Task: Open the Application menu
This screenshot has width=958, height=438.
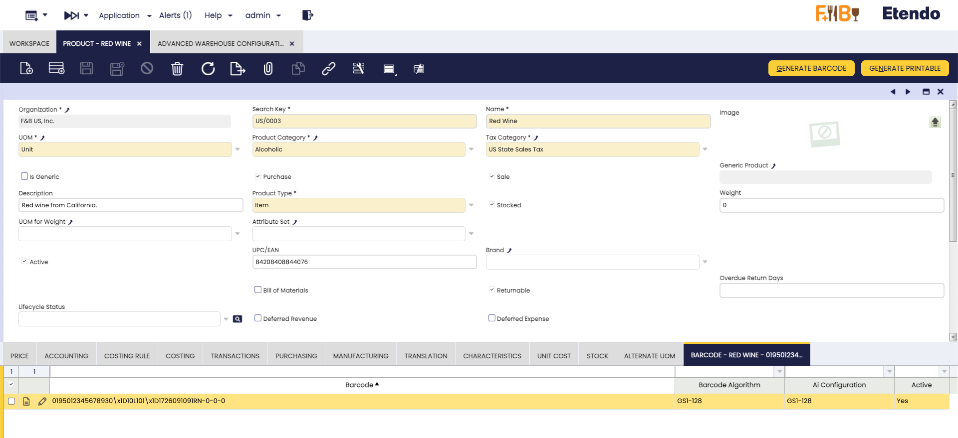Action: tap(125, 15)
